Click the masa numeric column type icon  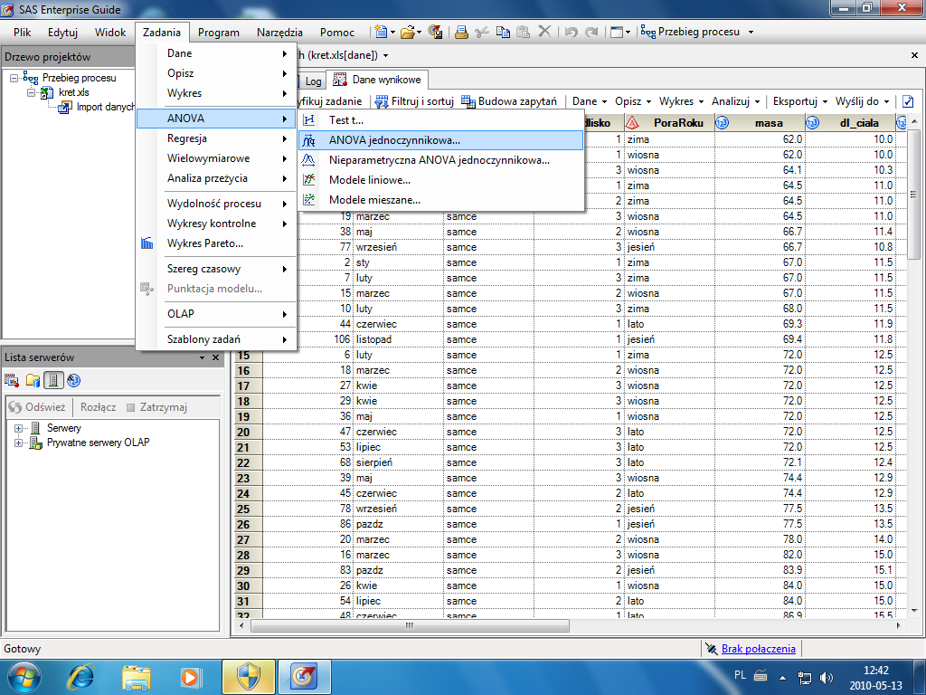(722, 123)
